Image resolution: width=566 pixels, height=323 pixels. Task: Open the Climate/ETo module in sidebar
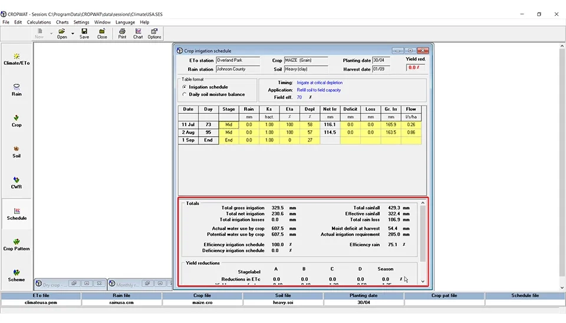17,58
